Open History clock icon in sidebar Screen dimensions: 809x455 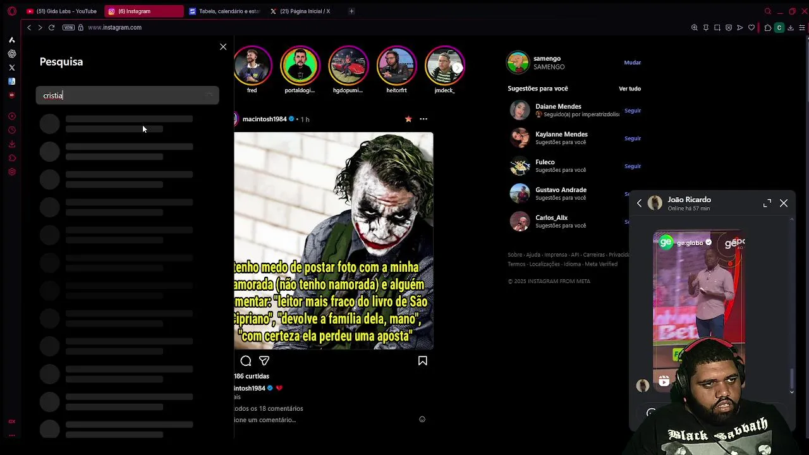[11, 130]
